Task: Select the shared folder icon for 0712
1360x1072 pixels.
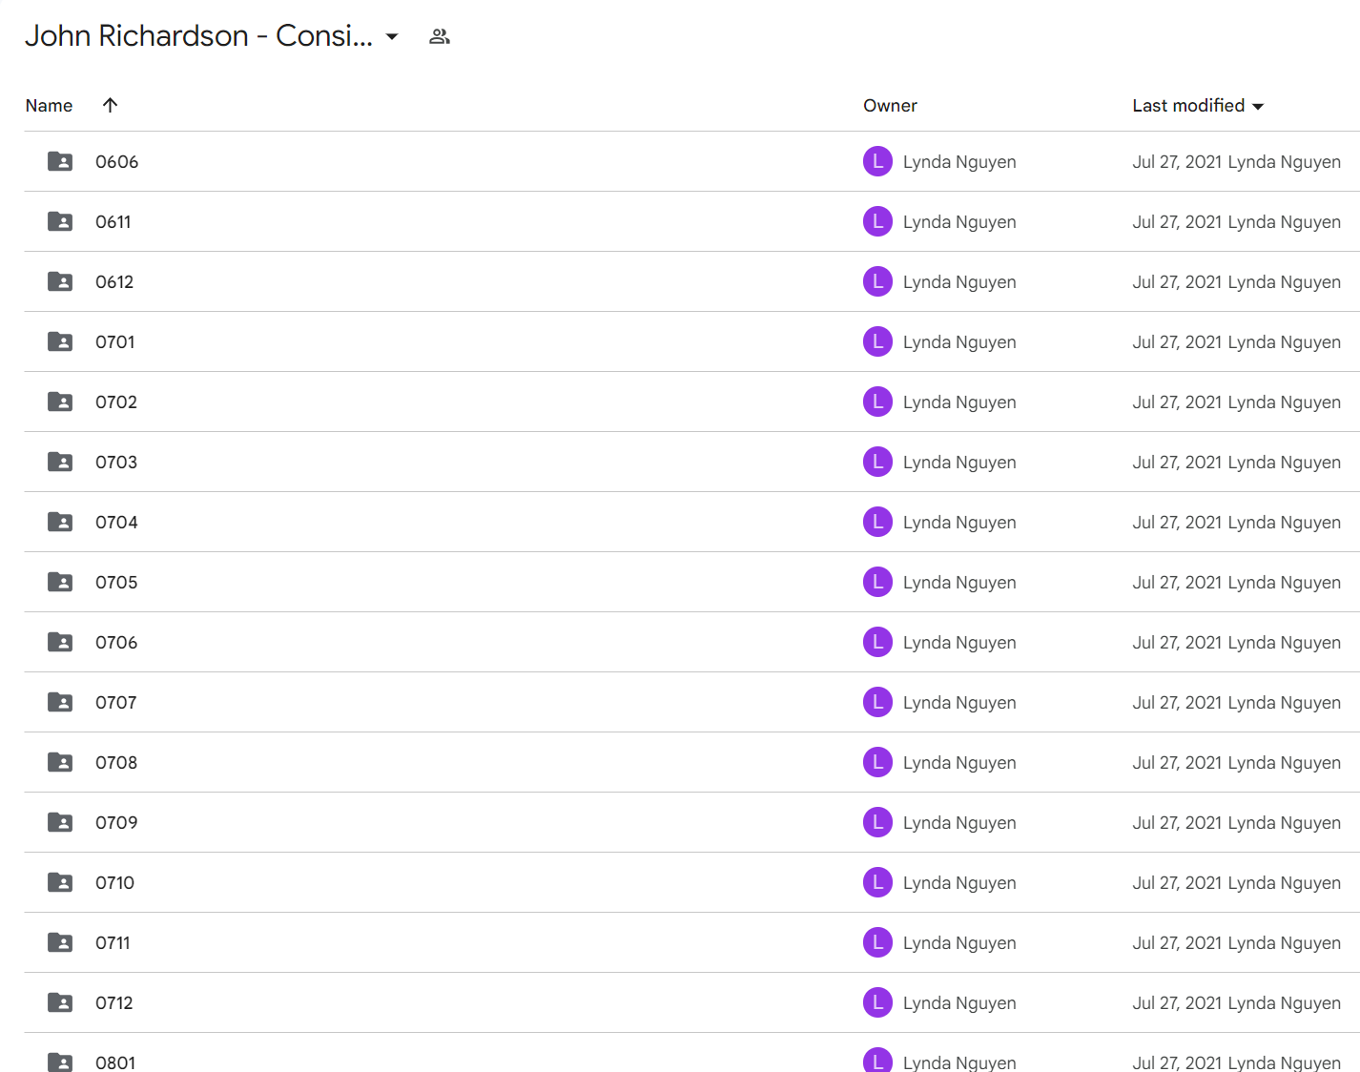Action: (x=60, y=1002)
